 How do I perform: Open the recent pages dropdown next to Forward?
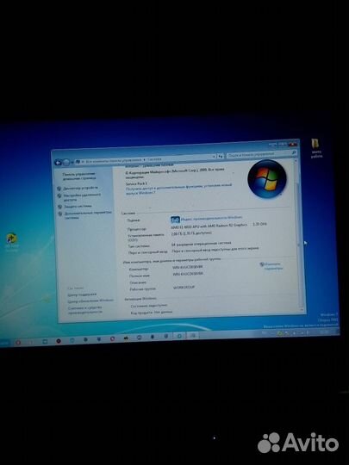(72, 162)
